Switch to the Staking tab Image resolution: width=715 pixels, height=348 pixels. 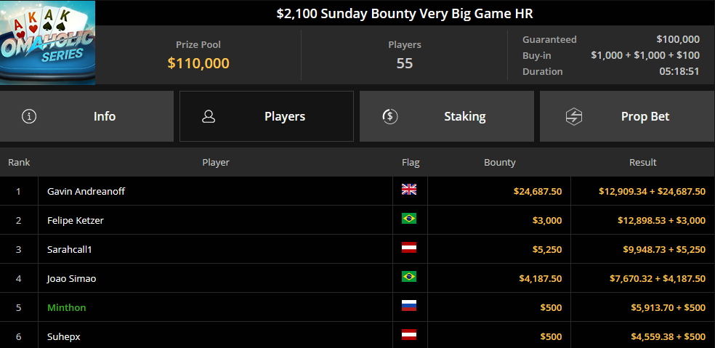point(447,116)
